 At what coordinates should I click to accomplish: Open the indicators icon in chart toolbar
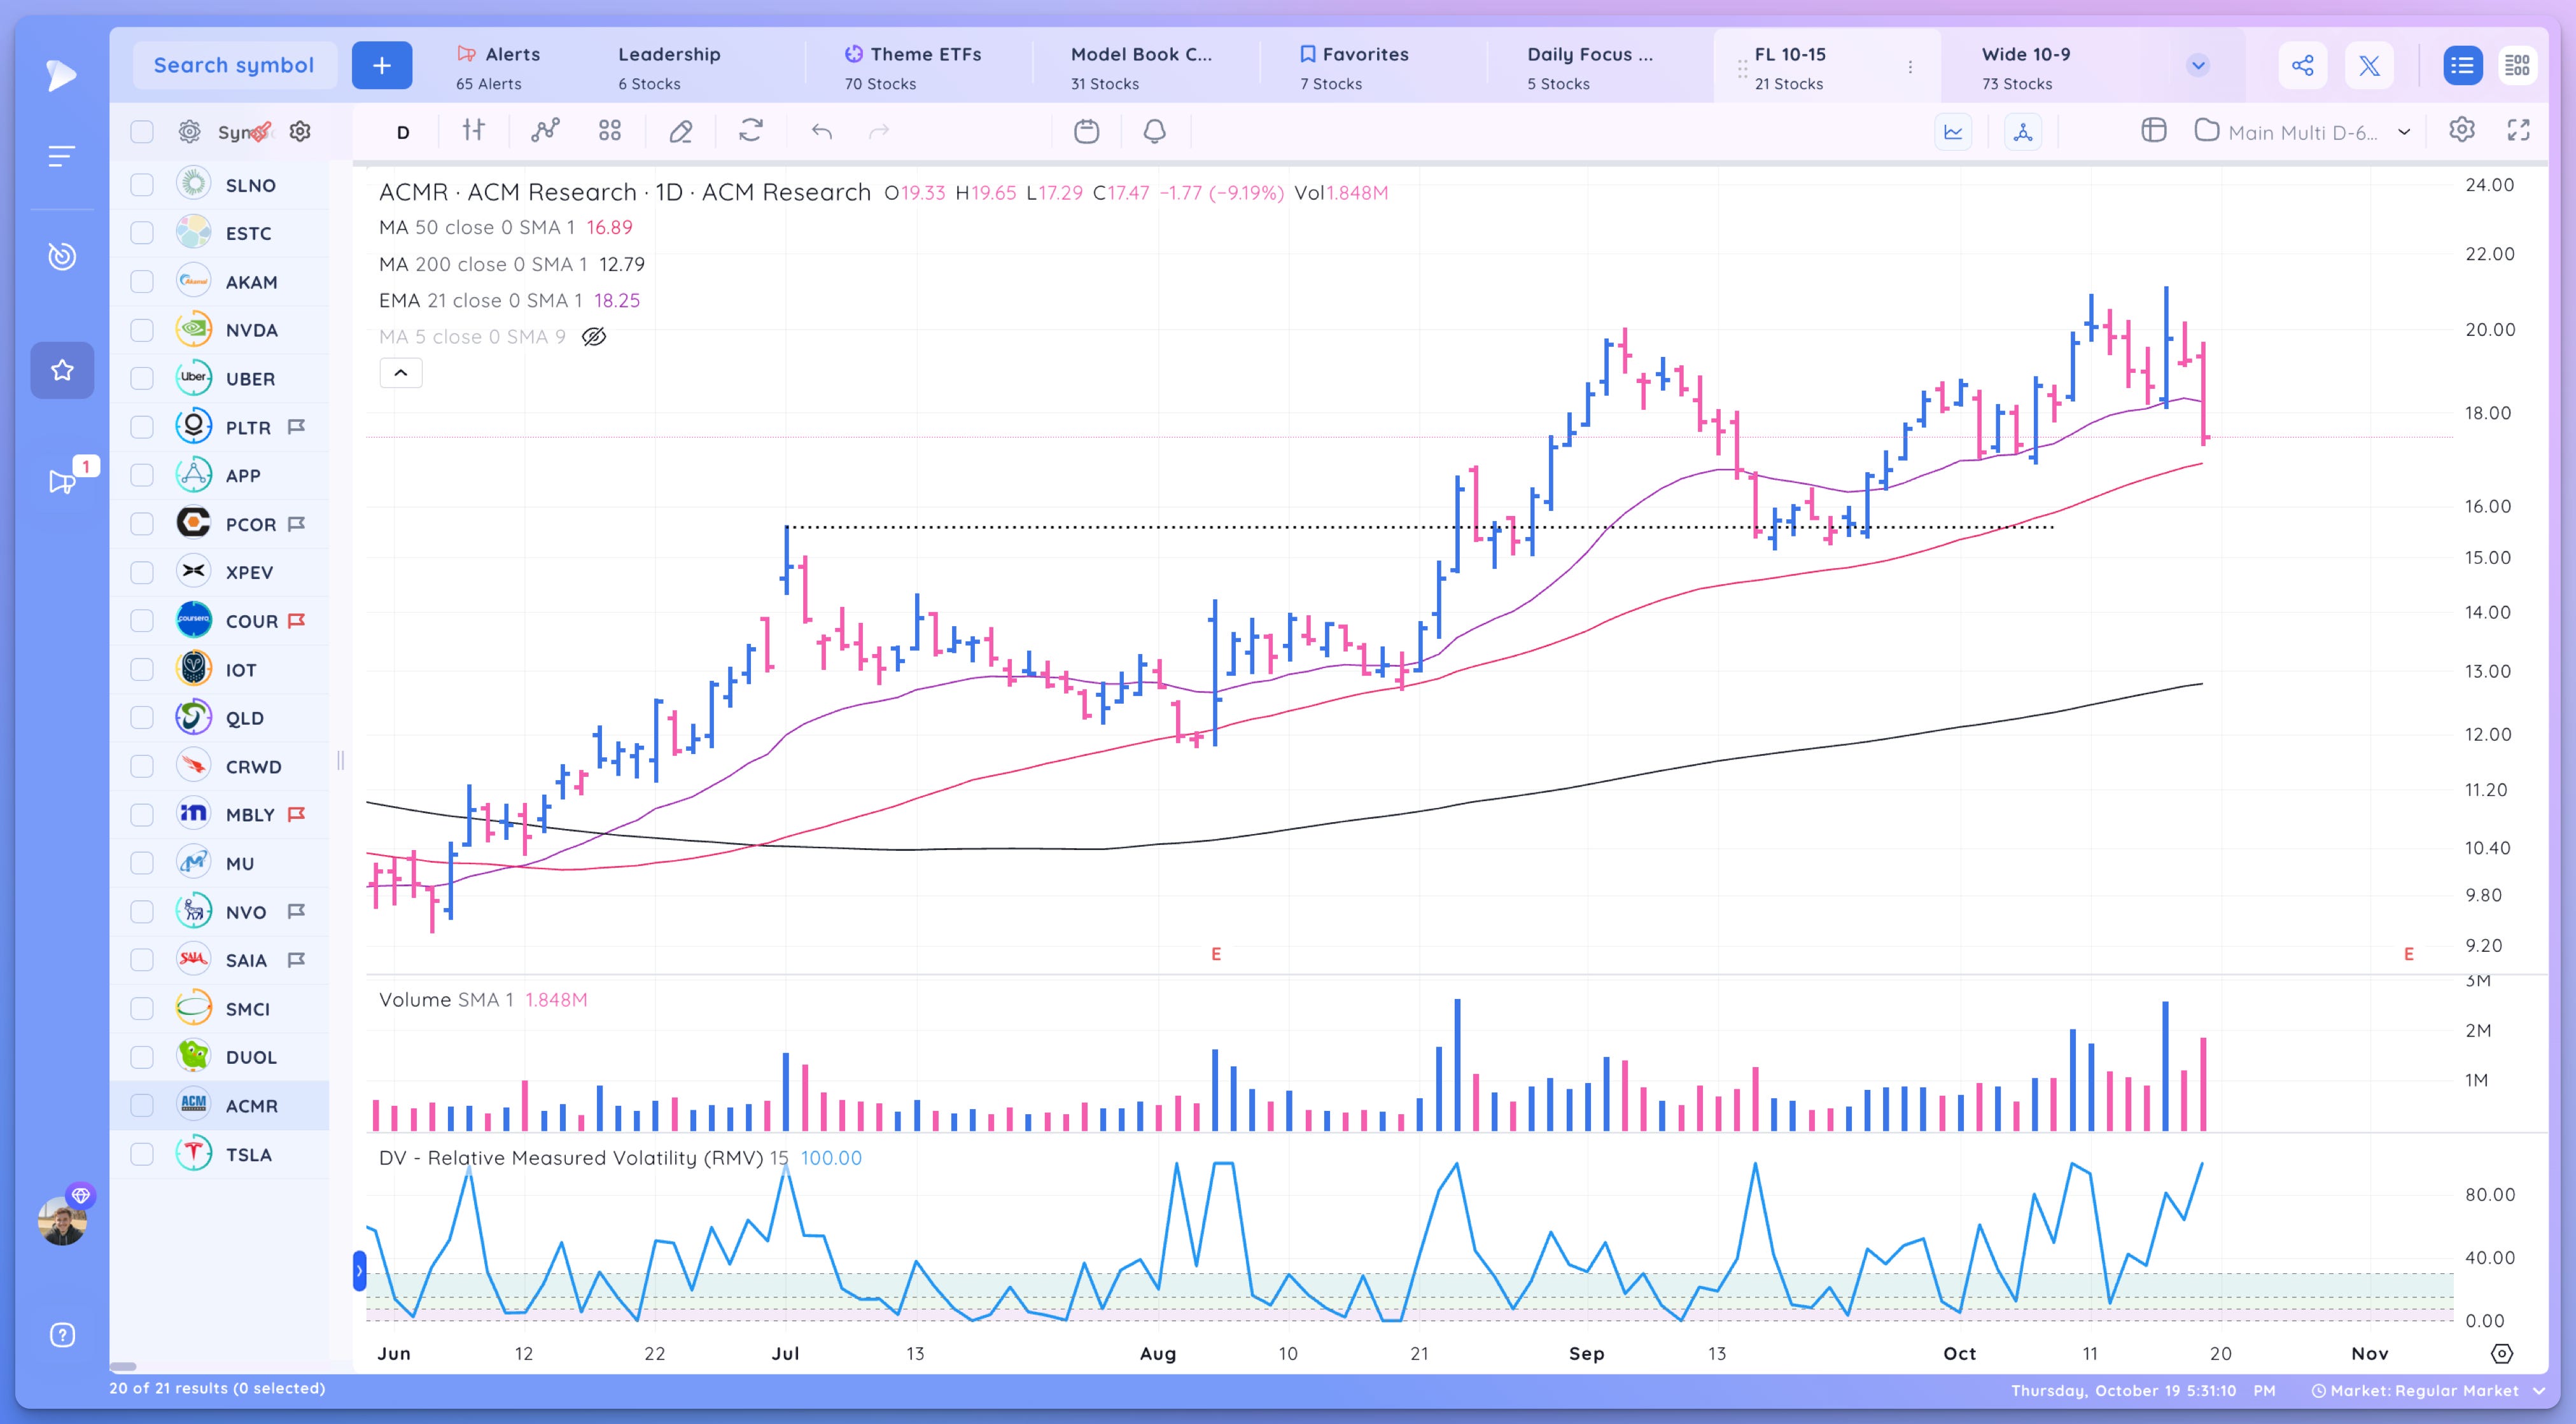(545, 131)
